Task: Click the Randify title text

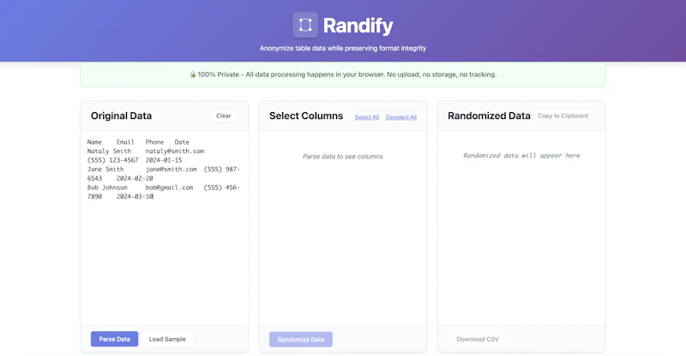Action: click(358, 26)
